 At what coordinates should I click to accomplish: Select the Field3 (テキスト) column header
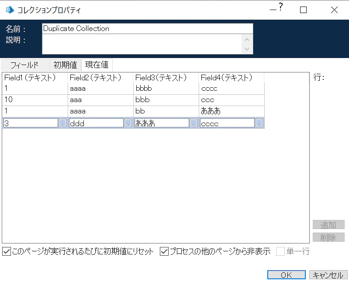(x=166, y=78)
